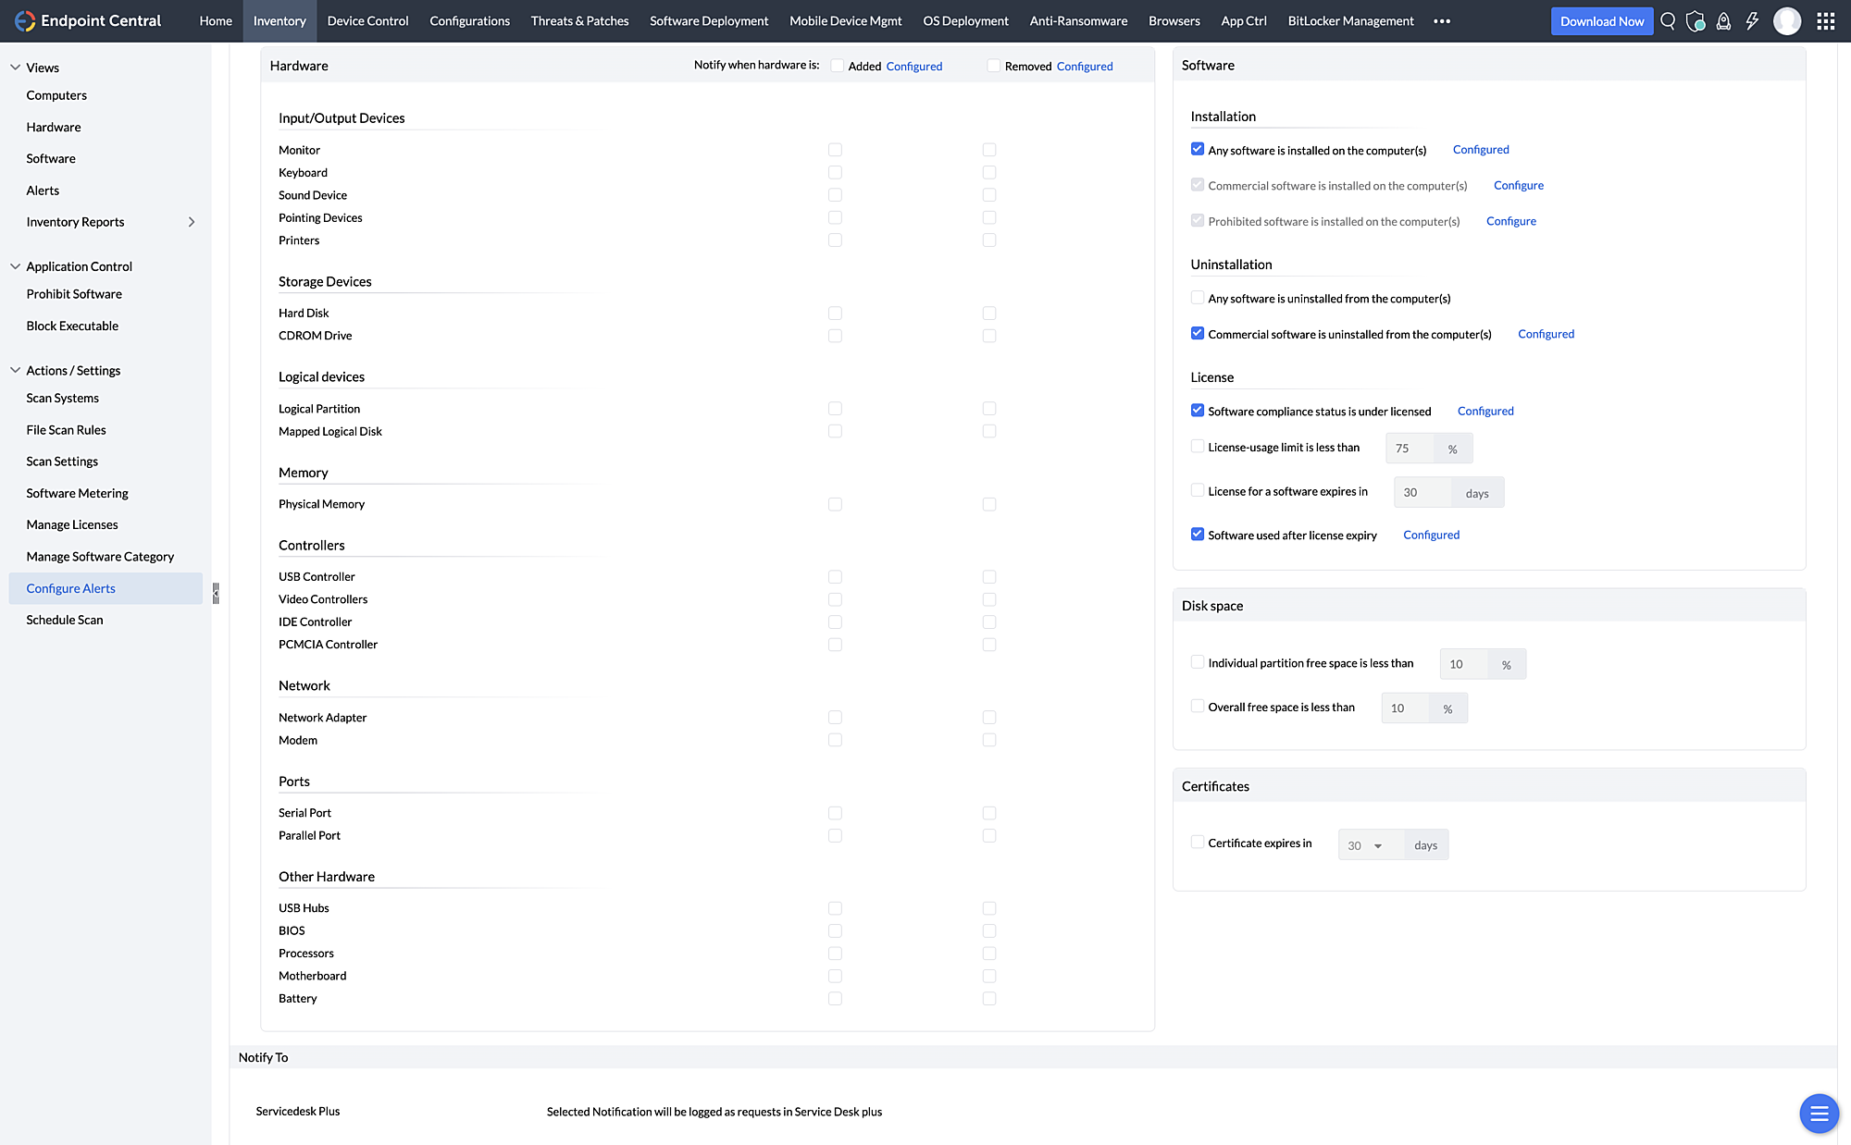Enable the Monitor added notification checkbox
This screenshot has height=1145, width=1851.
[835, 150]
